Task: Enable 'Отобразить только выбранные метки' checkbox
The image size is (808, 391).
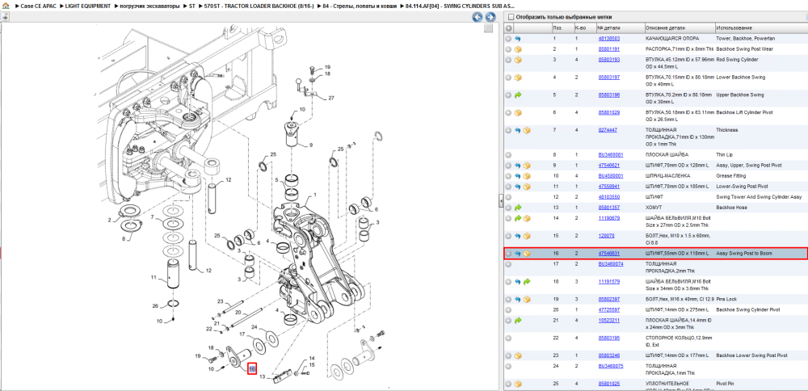Action: click(x=511, y=16)
